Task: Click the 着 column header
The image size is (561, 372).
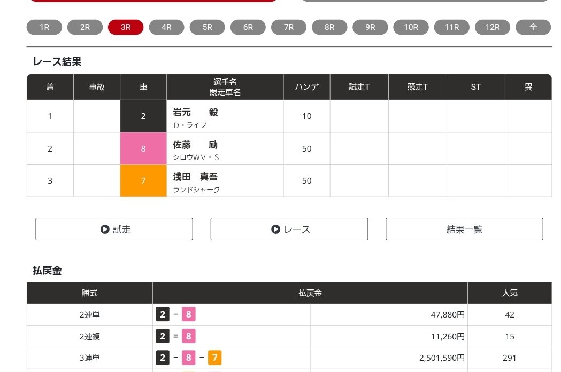Action: point(50,87)
